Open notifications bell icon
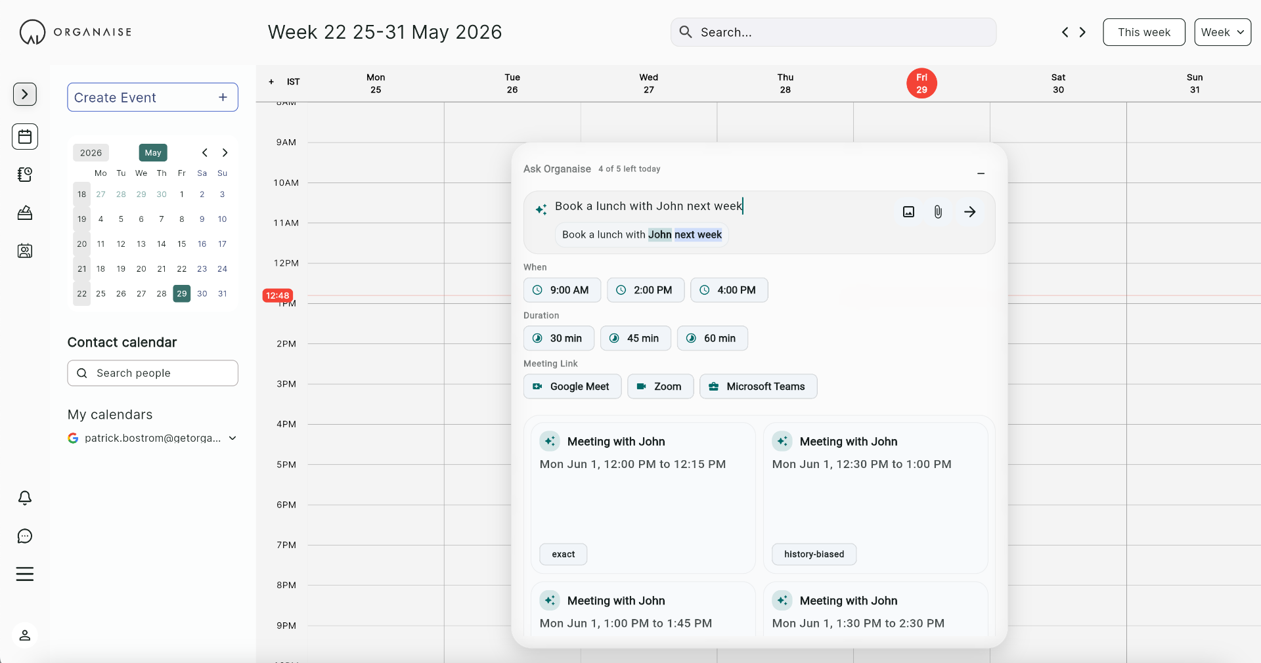 [25, 498]
